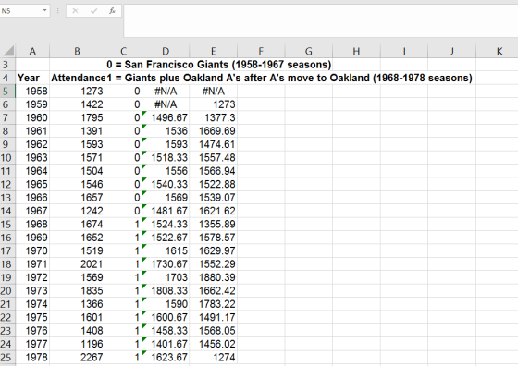Image resolution: width=518 pixels, height=366 pixels.
Task: Click the #N/A cell in E5
Action: 213,91
